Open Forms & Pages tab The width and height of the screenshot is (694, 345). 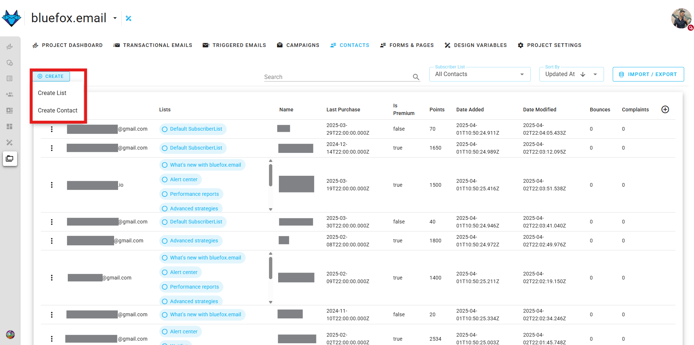coord(407,45)
